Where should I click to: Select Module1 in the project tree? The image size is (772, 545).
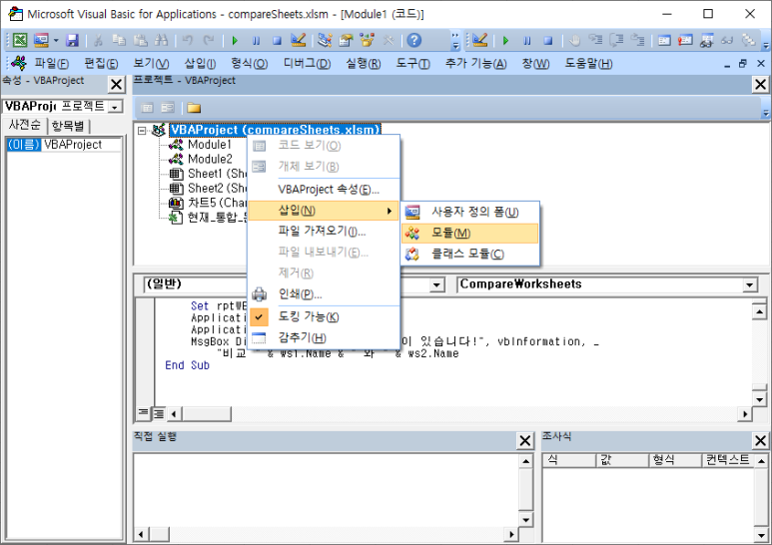click(210, 145)
